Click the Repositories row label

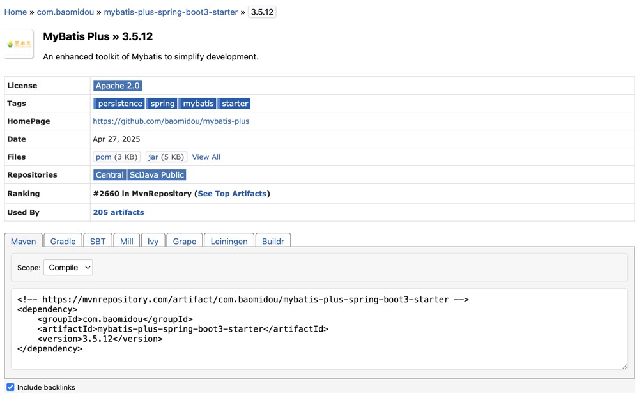(32, 175)
